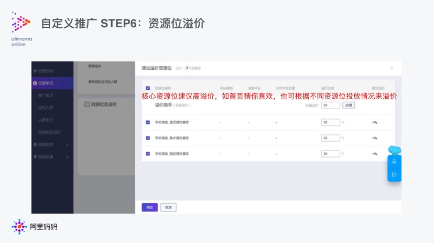Go to 推广宝贝 in sidebar
Viewport: 434px width, 243px height.
click(46, 96)
